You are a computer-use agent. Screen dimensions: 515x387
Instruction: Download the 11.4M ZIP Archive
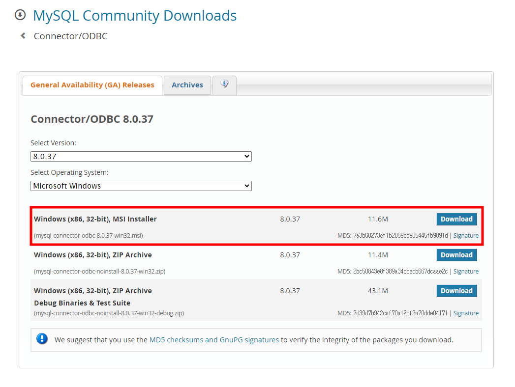(x=456, y=255)
